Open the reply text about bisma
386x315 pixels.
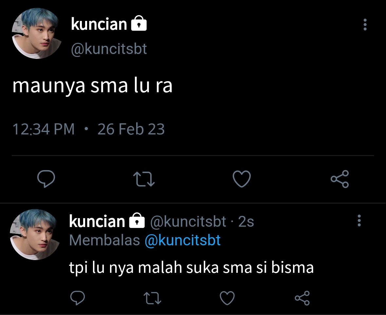pyautogui.click(x=191, y=268)
